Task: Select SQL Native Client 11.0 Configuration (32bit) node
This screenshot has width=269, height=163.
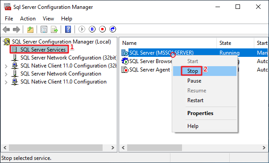Action: click(x=68, y=66)
